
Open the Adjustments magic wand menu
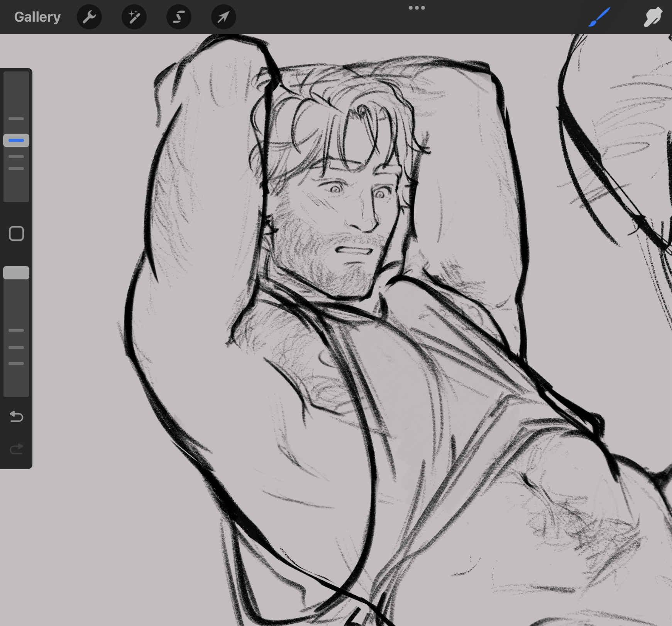[134, 17]
